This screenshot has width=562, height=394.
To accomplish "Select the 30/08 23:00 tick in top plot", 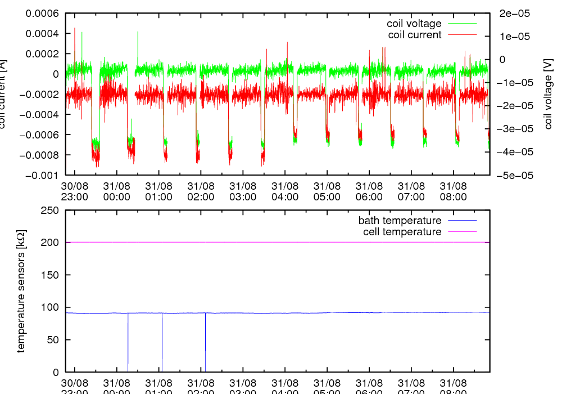I will pos(74,191).
